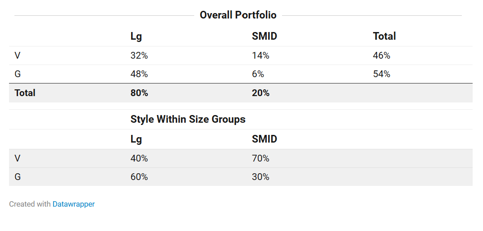
Task: Select the bold Total row label
Action: pyautogui.click(x=25, y=93)
